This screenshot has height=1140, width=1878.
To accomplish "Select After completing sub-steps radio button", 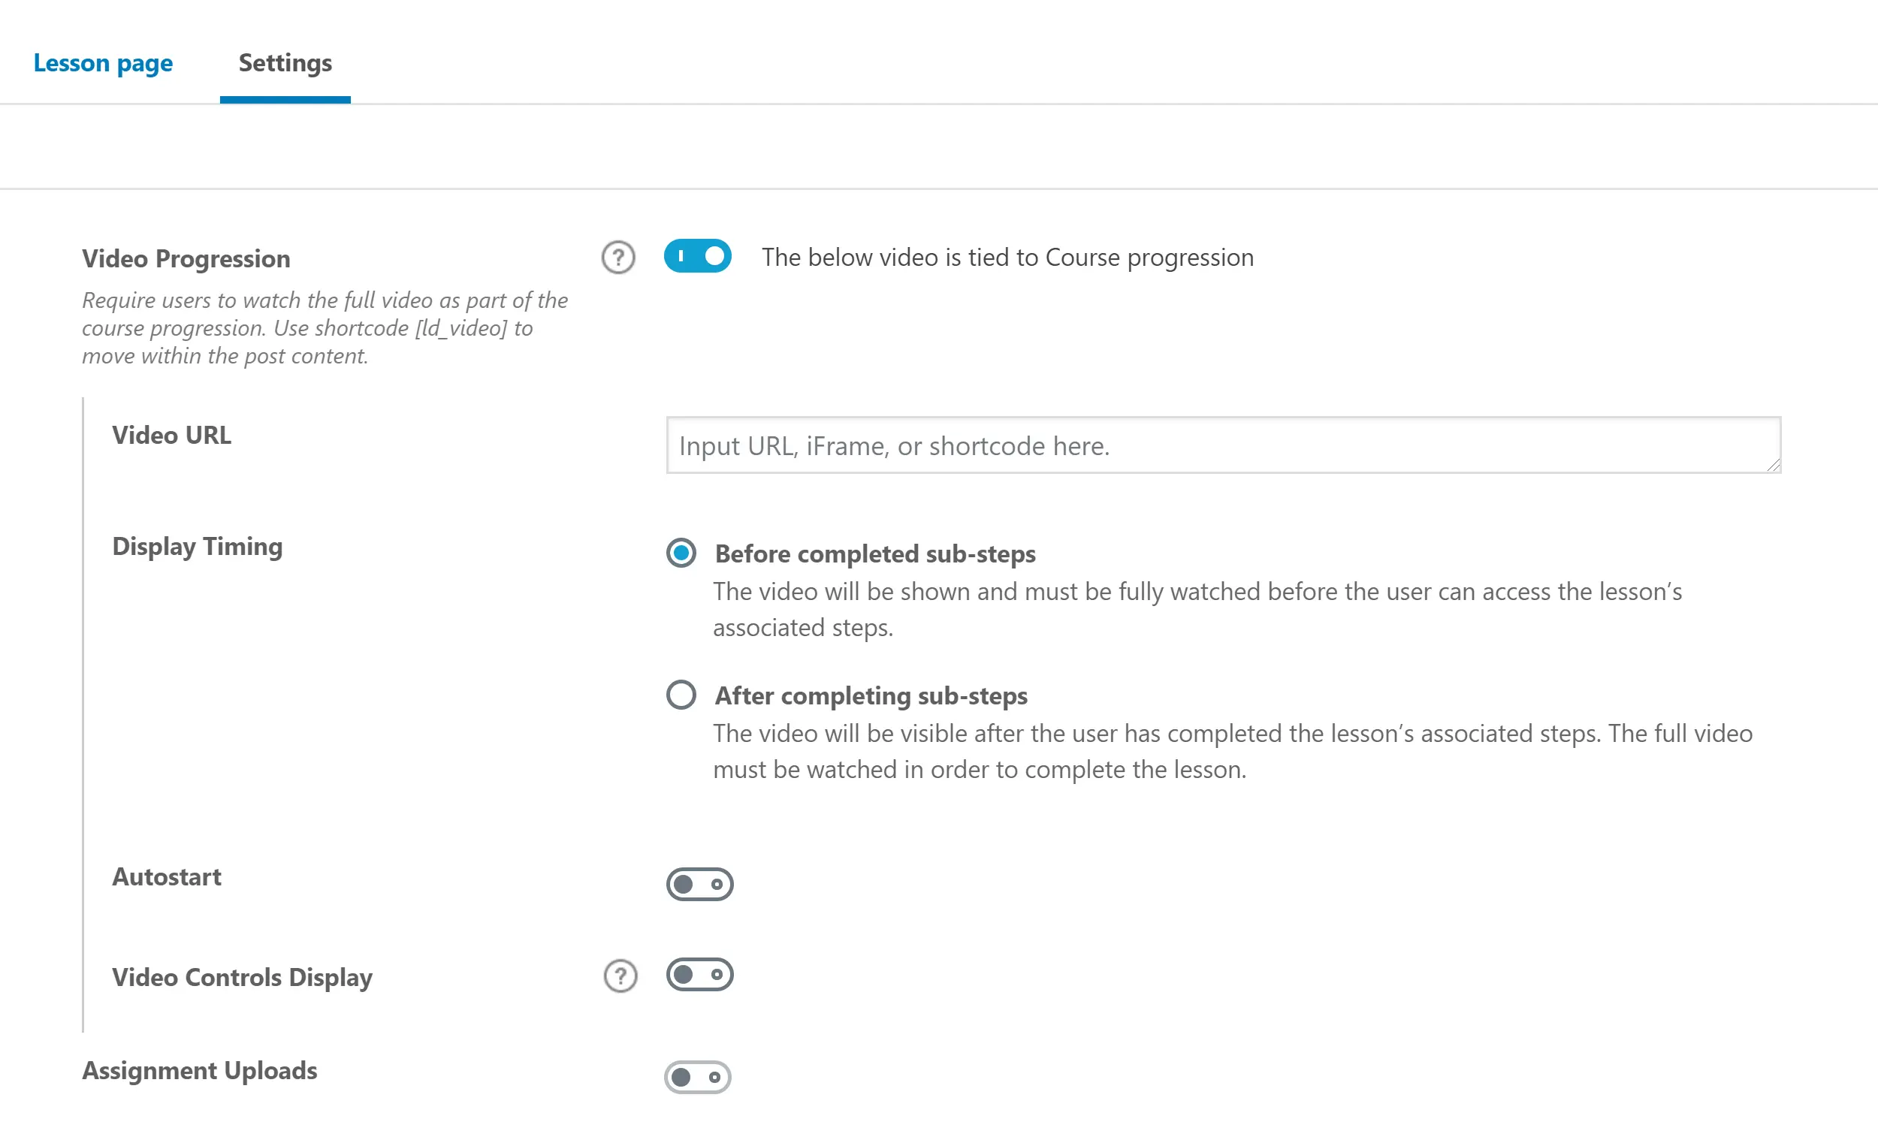I will tap(681, 694).
